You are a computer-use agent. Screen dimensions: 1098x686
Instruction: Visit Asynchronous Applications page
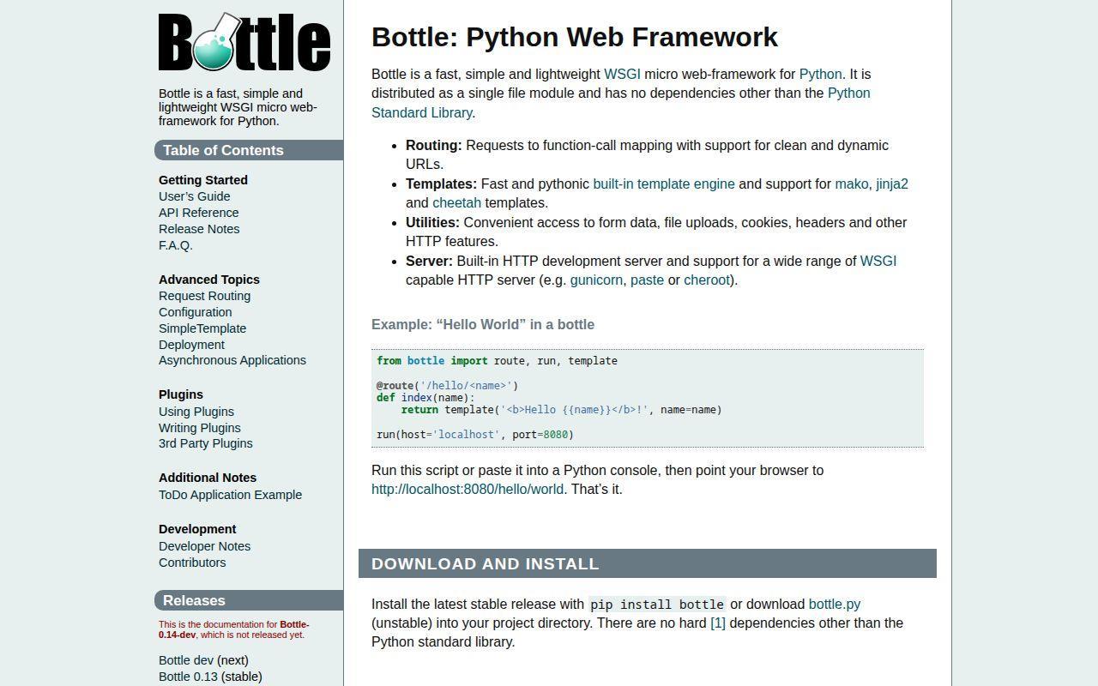click(x=232, y=360)
